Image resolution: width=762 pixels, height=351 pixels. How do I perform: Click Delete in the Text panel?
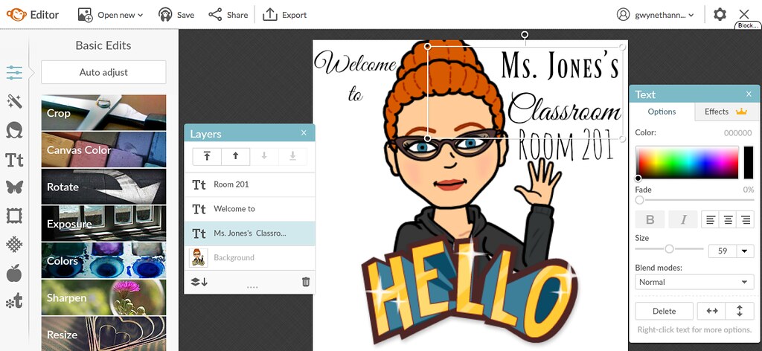(x=664, y=311)
